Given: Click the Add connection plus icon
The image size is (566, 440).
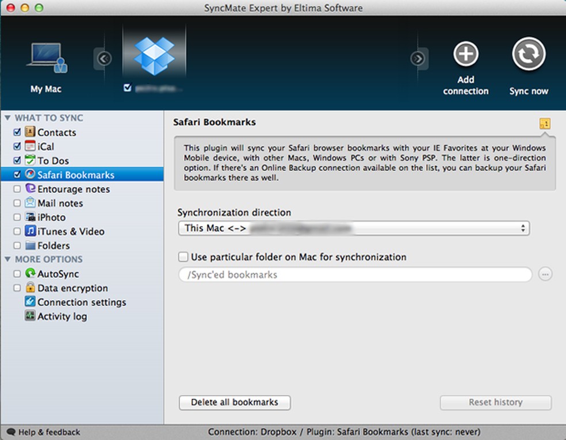Looking at the screenshot, I should pyautogui.click(x=465, y=53).
